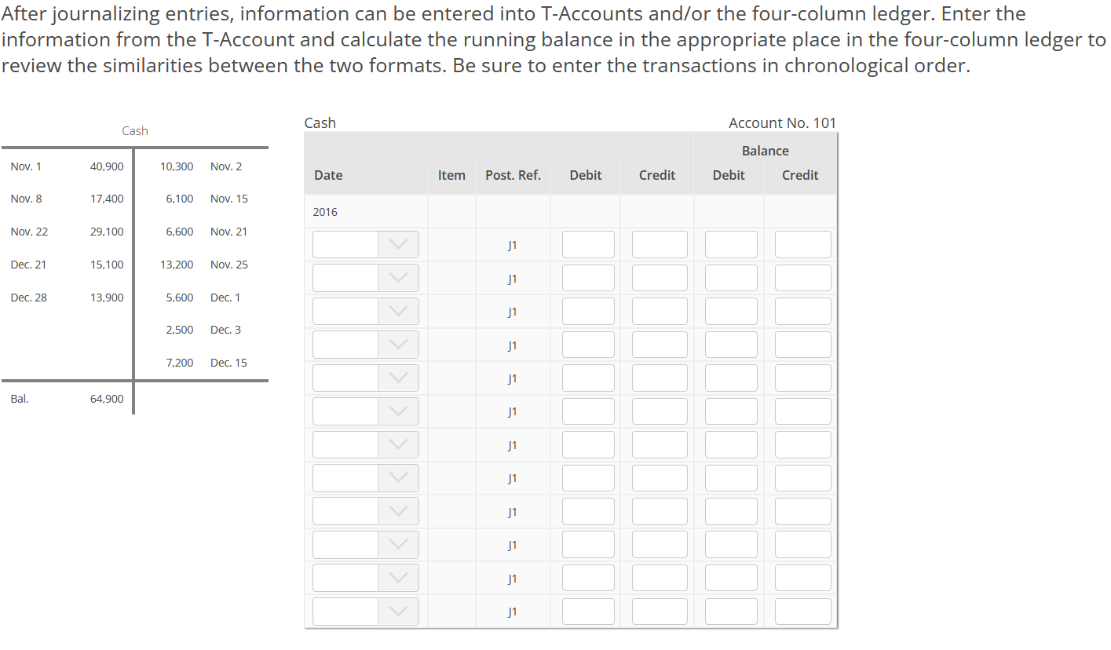Click the 64,900 balance amount
The height and width of the screenshot is (650, 1111).
(107, 399)
